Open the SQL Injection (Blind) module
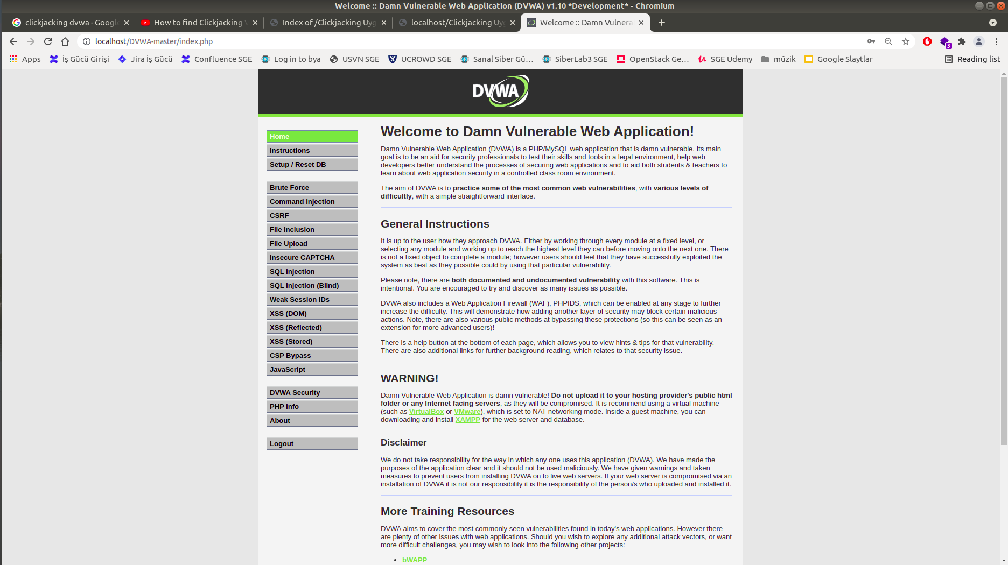 (312, 286)
